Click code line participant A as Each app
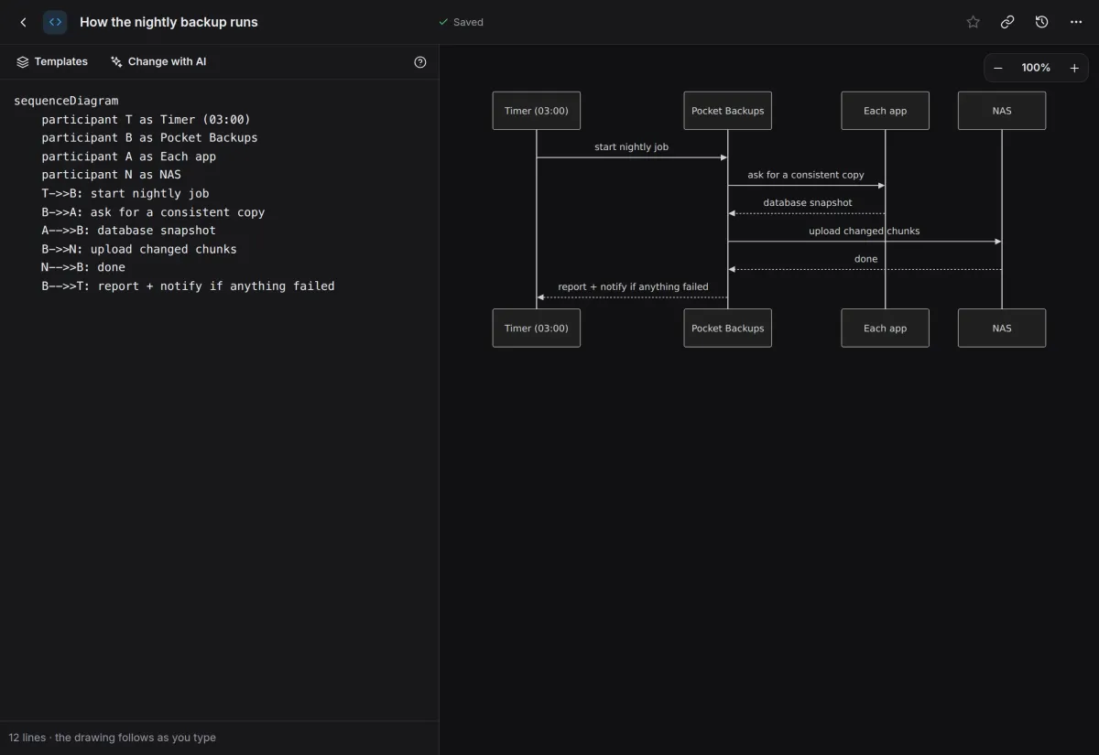The width and height of the screenshot is (1099, 755). pyautogui.click(x=128, y=156)
